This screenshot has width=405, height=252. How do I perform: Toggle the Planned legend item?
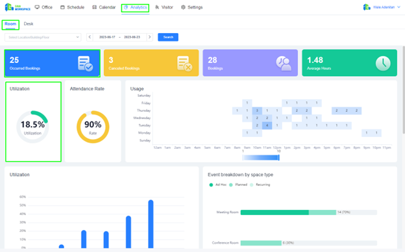click(x=238, y=184)
